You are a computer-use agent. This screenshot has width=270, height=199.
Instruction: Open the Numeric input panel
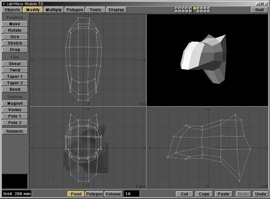(x=15, y=131)
